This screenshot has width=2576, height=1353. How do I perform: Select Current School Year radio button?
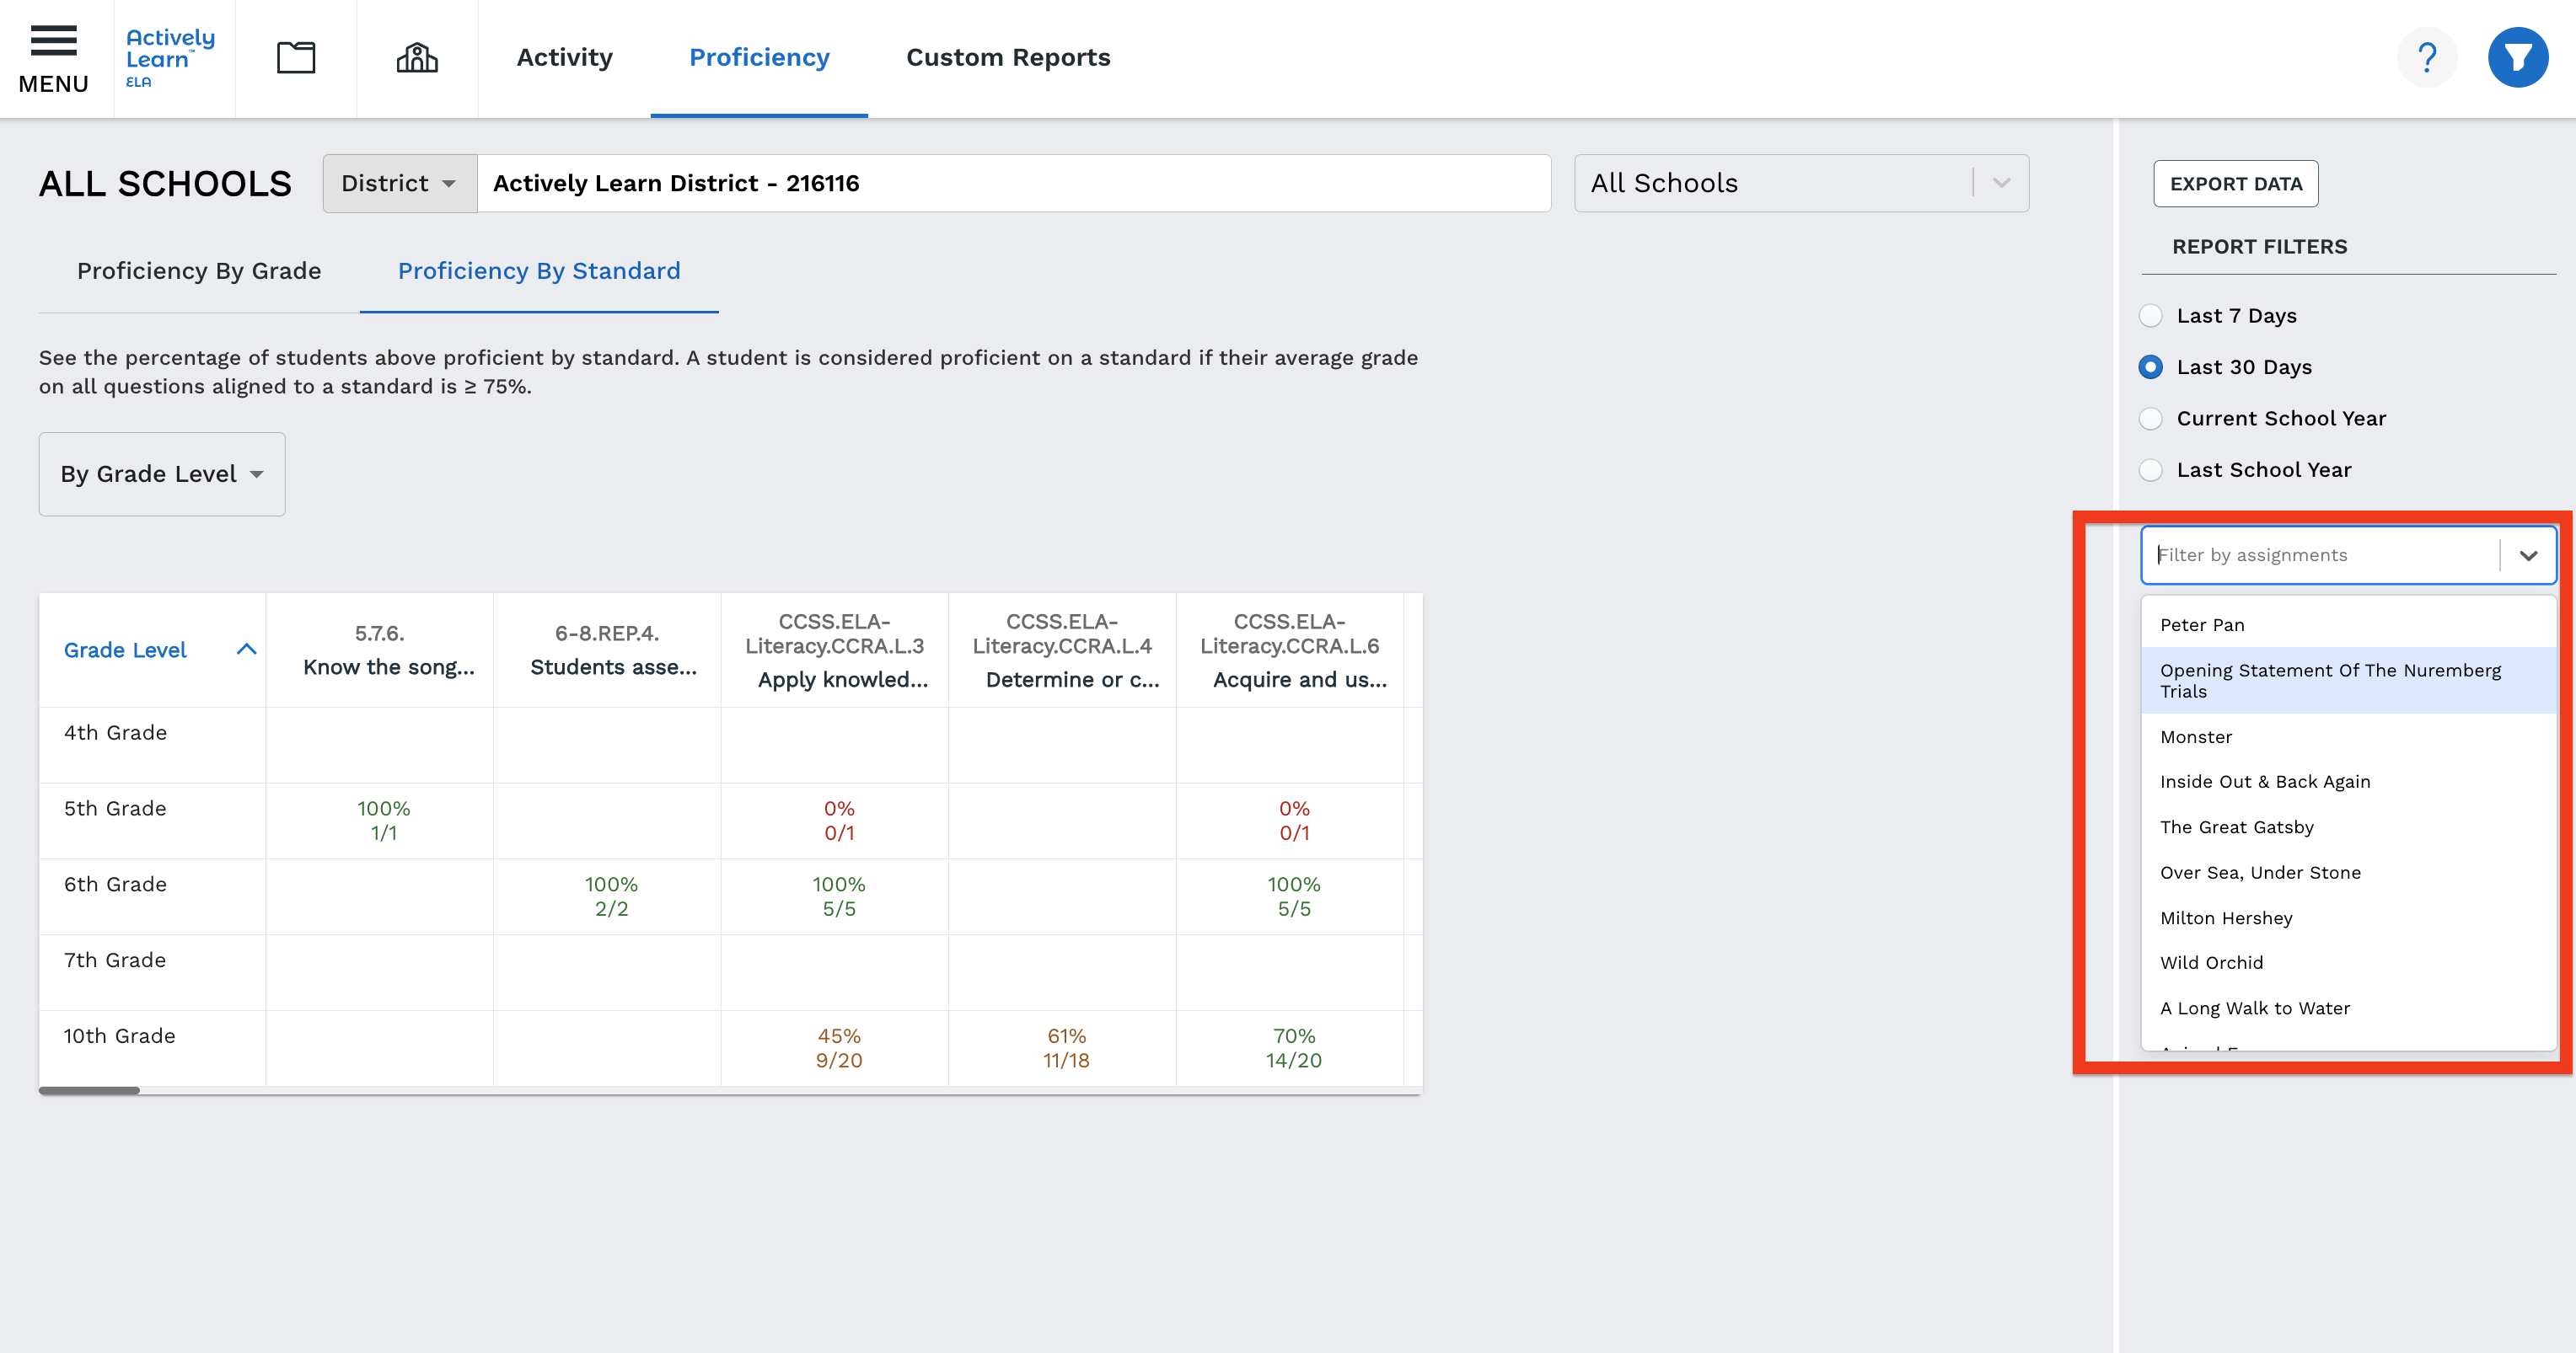coord(2150,419)
